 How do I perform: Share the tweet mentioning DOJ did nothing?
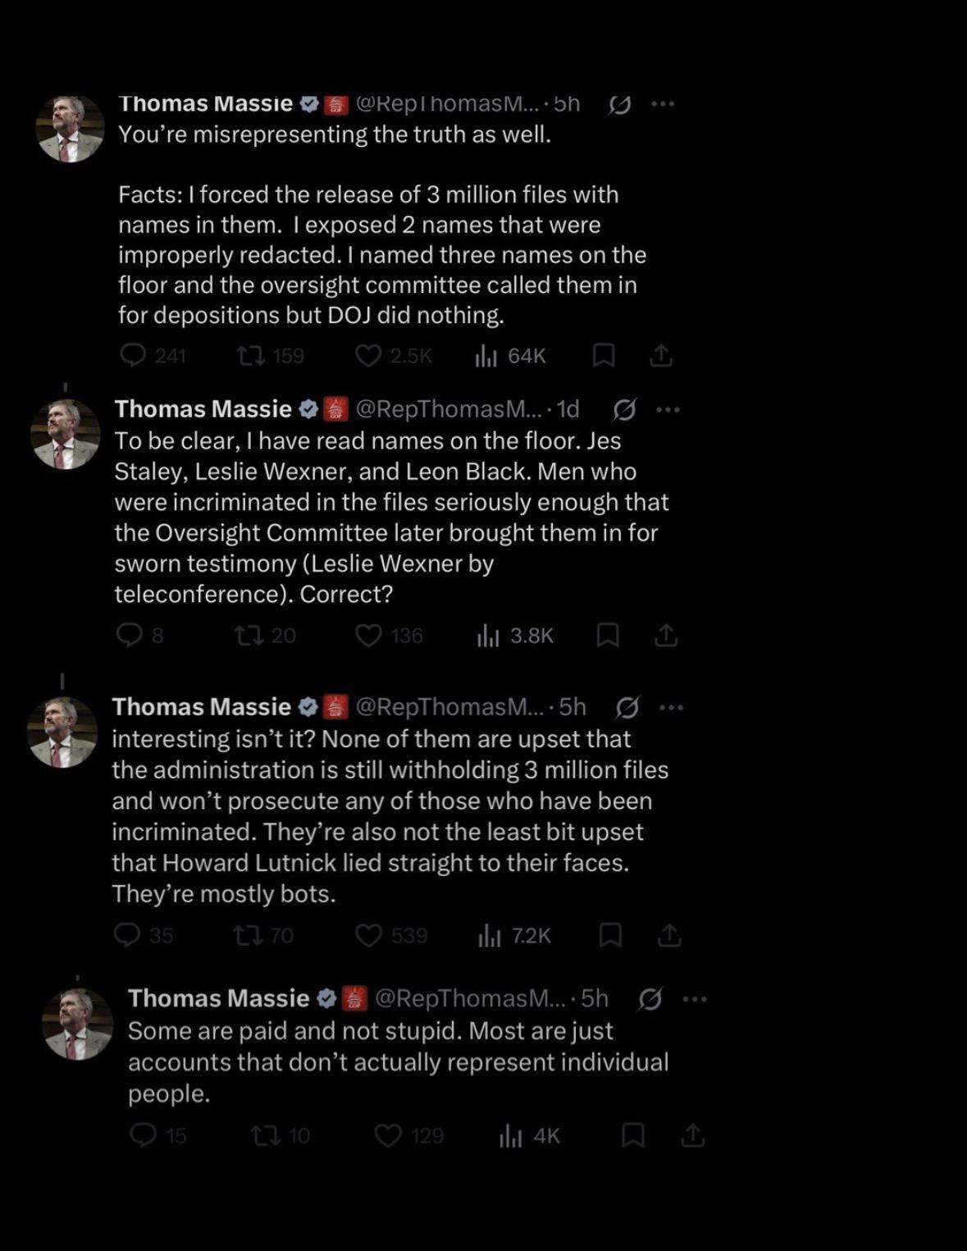pyautogui.click(x=661, y=355)
